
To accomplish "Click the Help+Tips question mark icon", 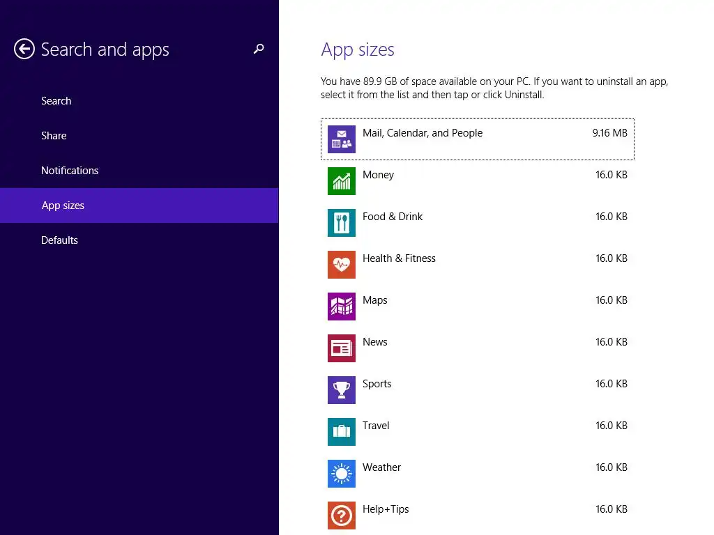I will click(342, 516).
